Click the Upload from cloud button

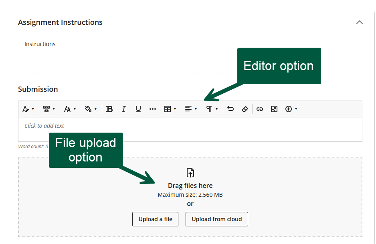[216, 219]
